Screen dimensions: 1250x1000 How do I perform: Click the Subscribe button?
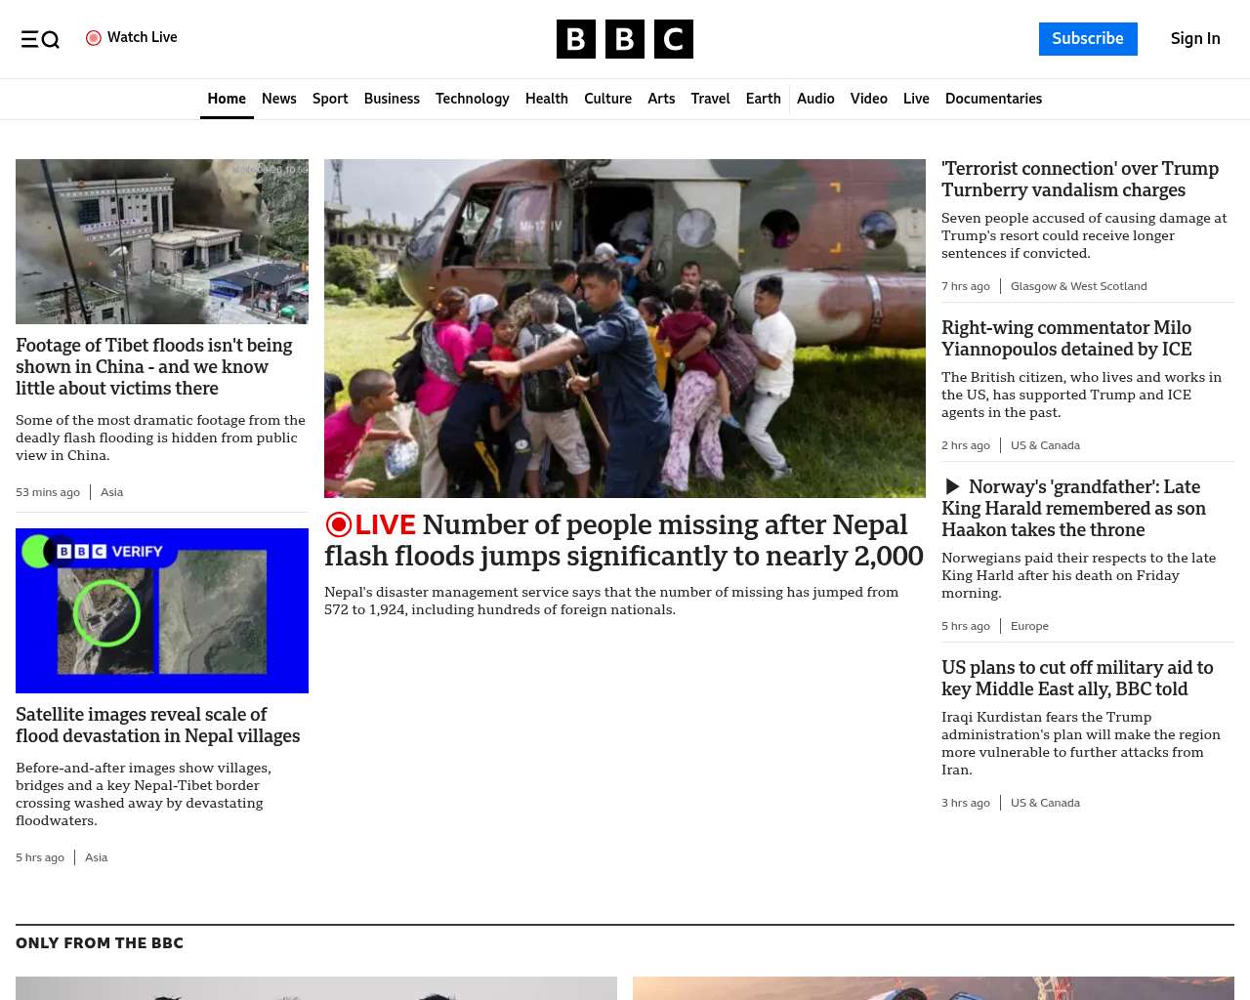coord(1088,39)
